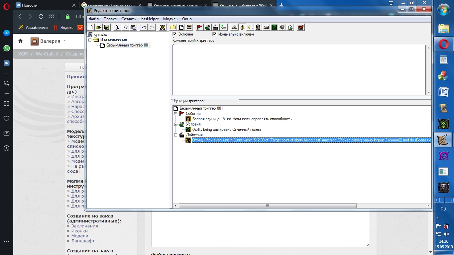The height and width of the screenshot is (255, 454).
Task: Reload the page in Opera
Action: coord(41,17)
